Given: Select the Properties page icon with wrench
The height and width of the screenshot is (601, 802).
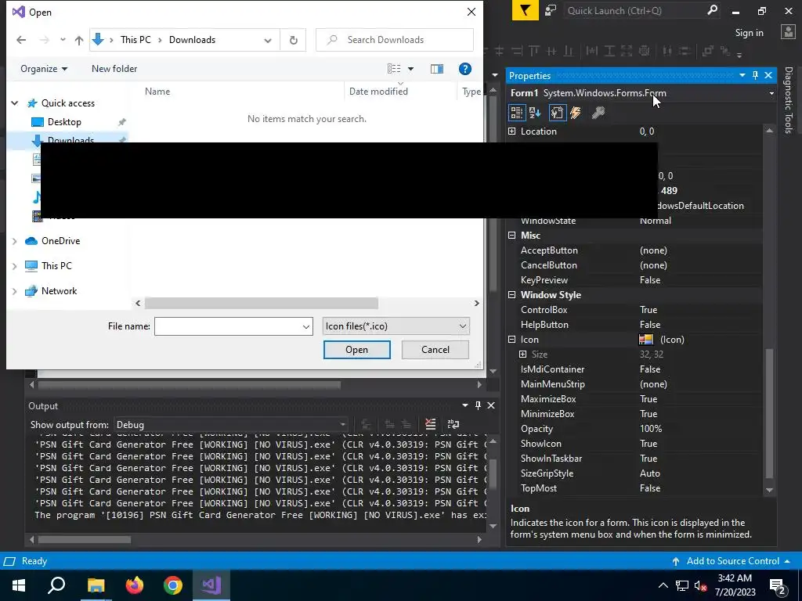Looking at the screenshot, I should point(558,113).
